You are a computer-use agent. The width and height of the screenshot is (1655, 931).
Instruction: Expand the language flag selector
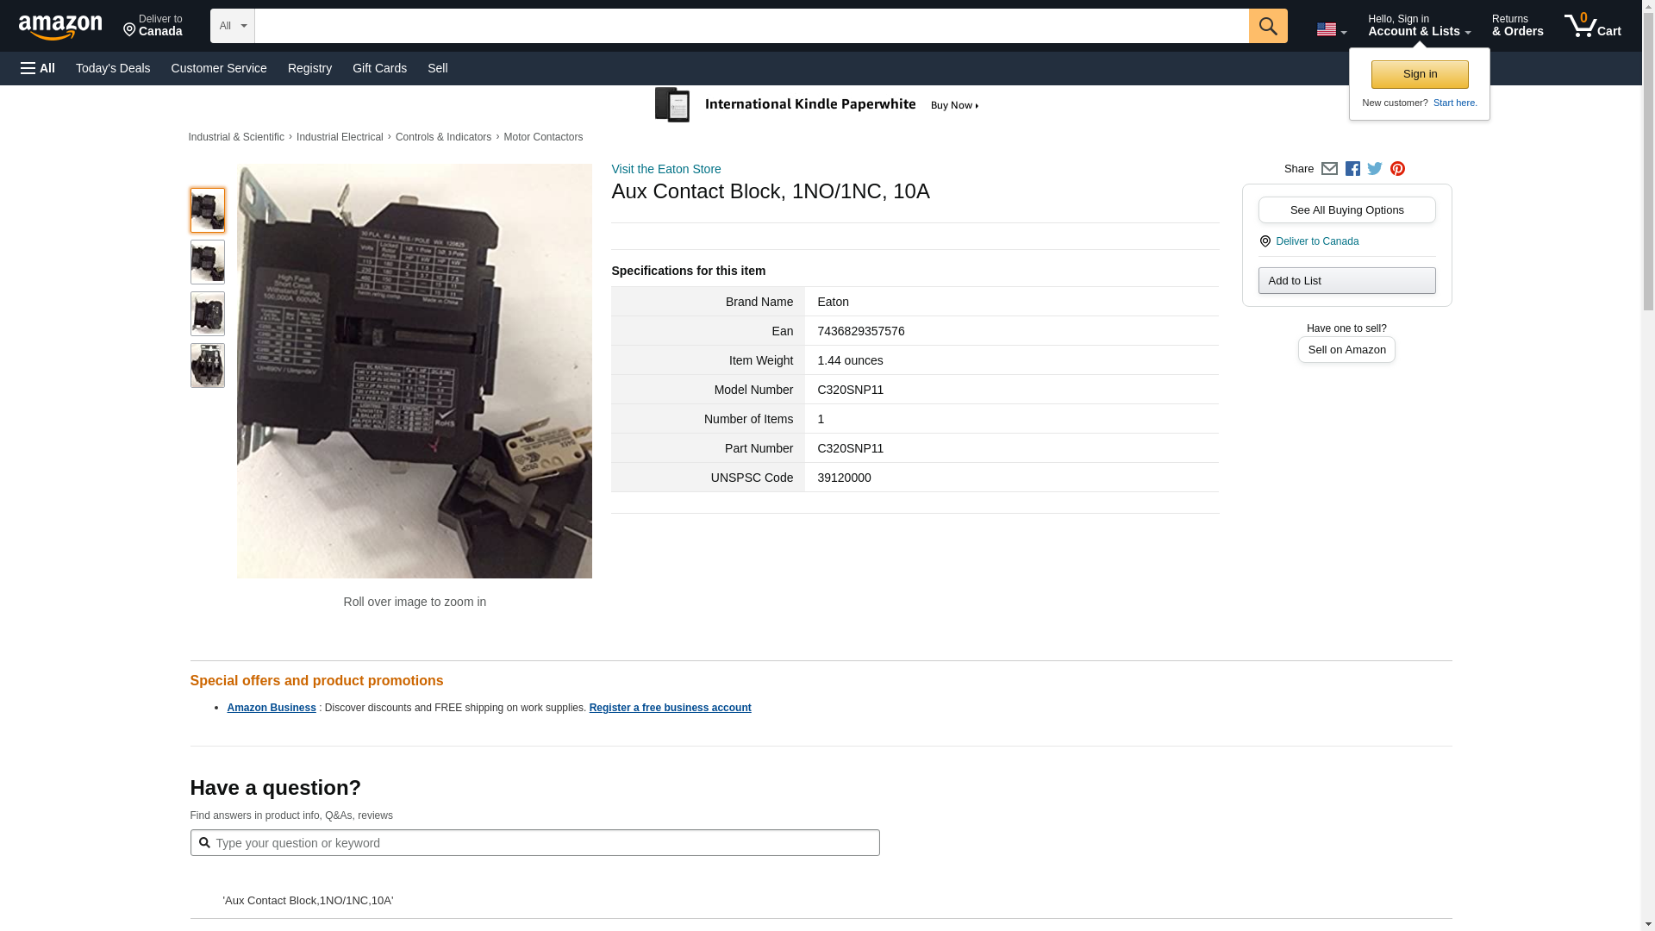click(1331, 30)
